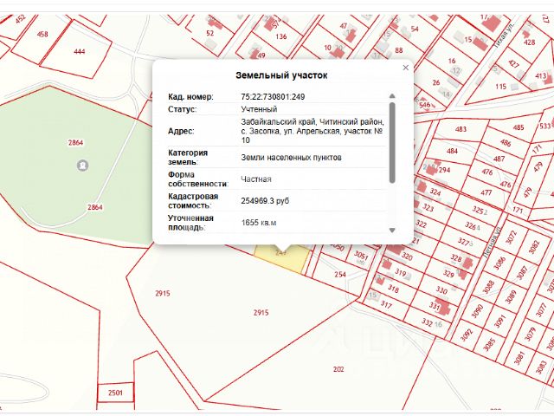Screen dimensions: 554x416
Task: Click the highlighted yellow parcel 249
Action: coord(281,258)
